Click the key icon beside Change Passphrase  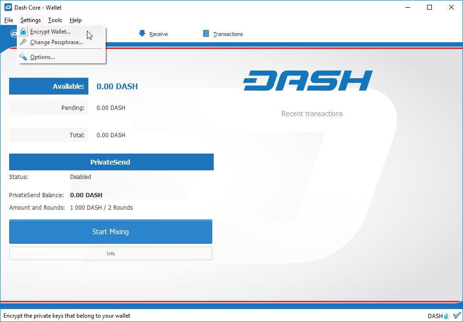coord(23,42)
